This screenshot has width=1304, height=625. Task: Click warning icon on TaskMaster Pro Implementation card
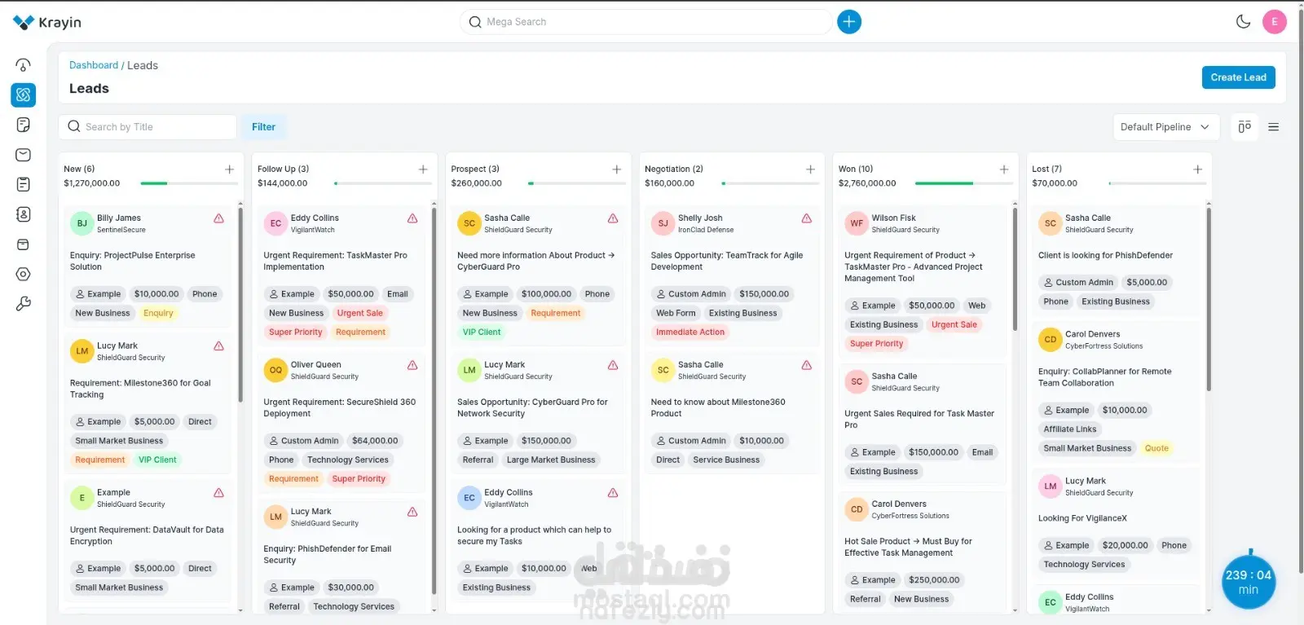(x=412, y=218)
